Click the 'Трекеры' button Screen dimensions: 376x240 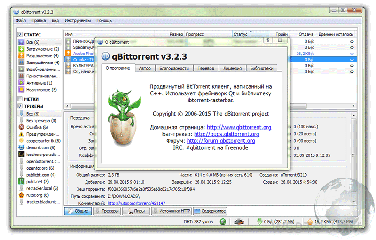(x=107, y=211)
